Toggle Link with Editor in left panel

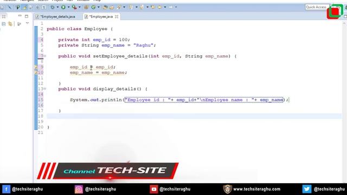[x=10, y=24]
